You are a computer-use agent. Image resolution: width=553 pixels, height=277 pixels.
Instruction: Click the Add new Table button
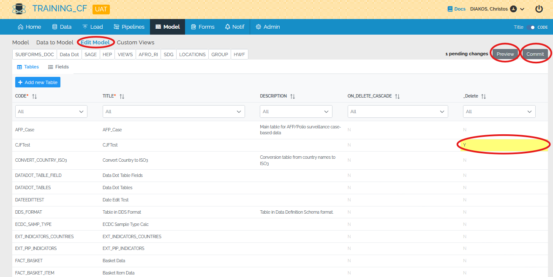38,82
